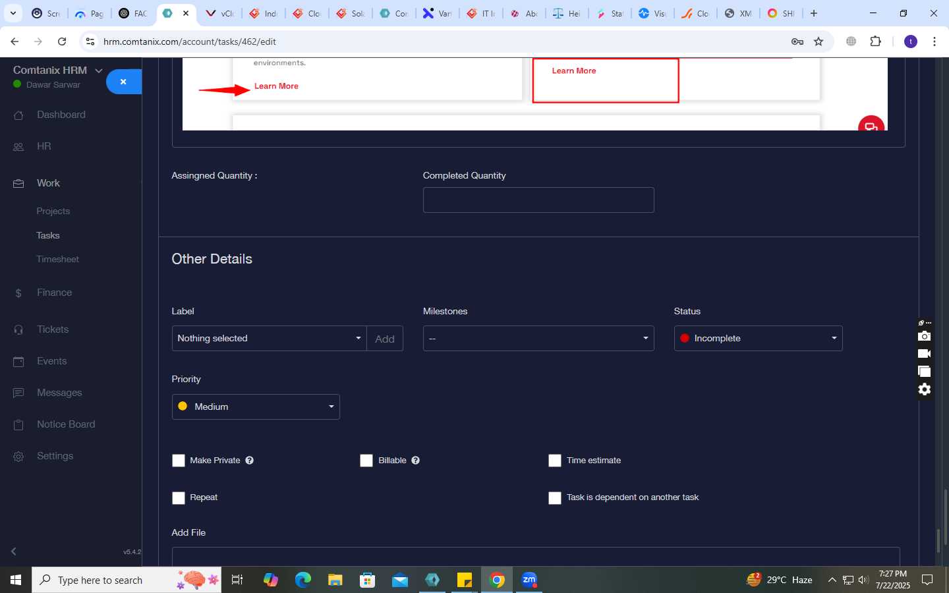Click the Completed Quantity input field

click(538, 200)
